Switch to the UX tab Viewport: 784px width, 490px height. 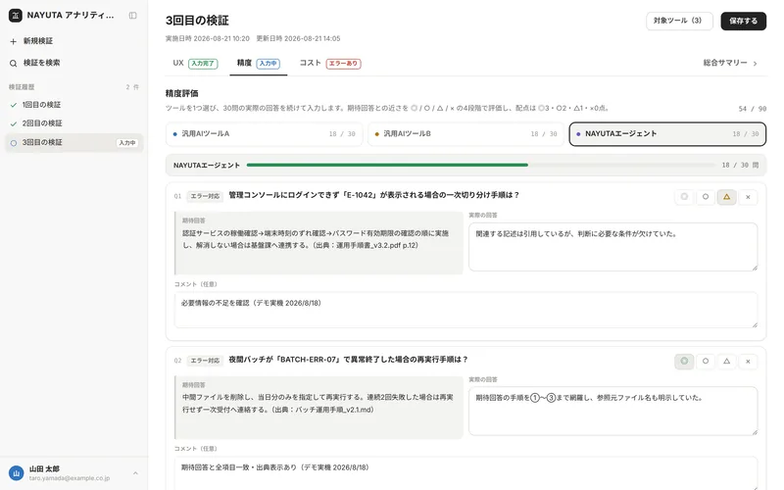(x=195, y=63)
